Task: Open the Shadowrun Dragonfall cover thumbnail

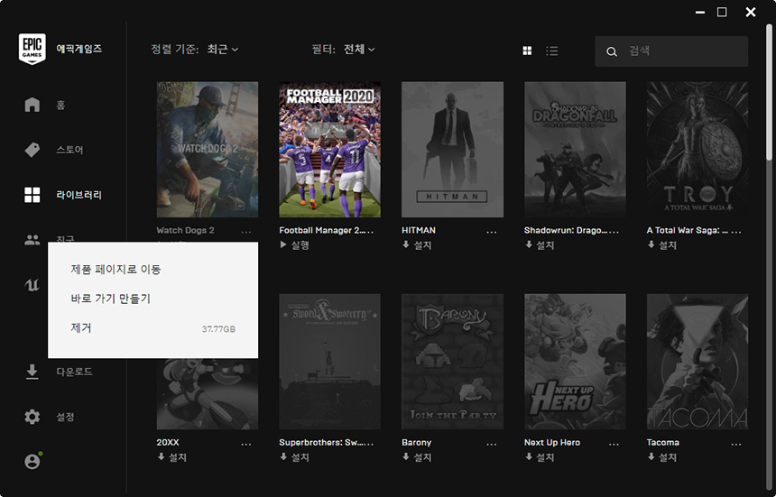Action: coord(575,150)
